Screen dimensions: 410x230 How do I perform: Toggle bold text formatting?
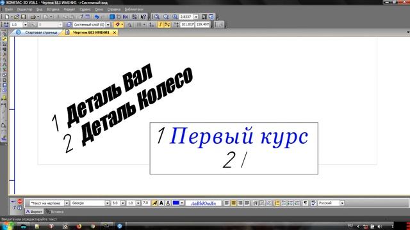click(161, 203)
